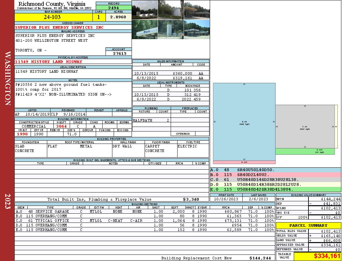Click TYPICAL OFFICE building section row
342x261 pixels.
click(144, 221)
